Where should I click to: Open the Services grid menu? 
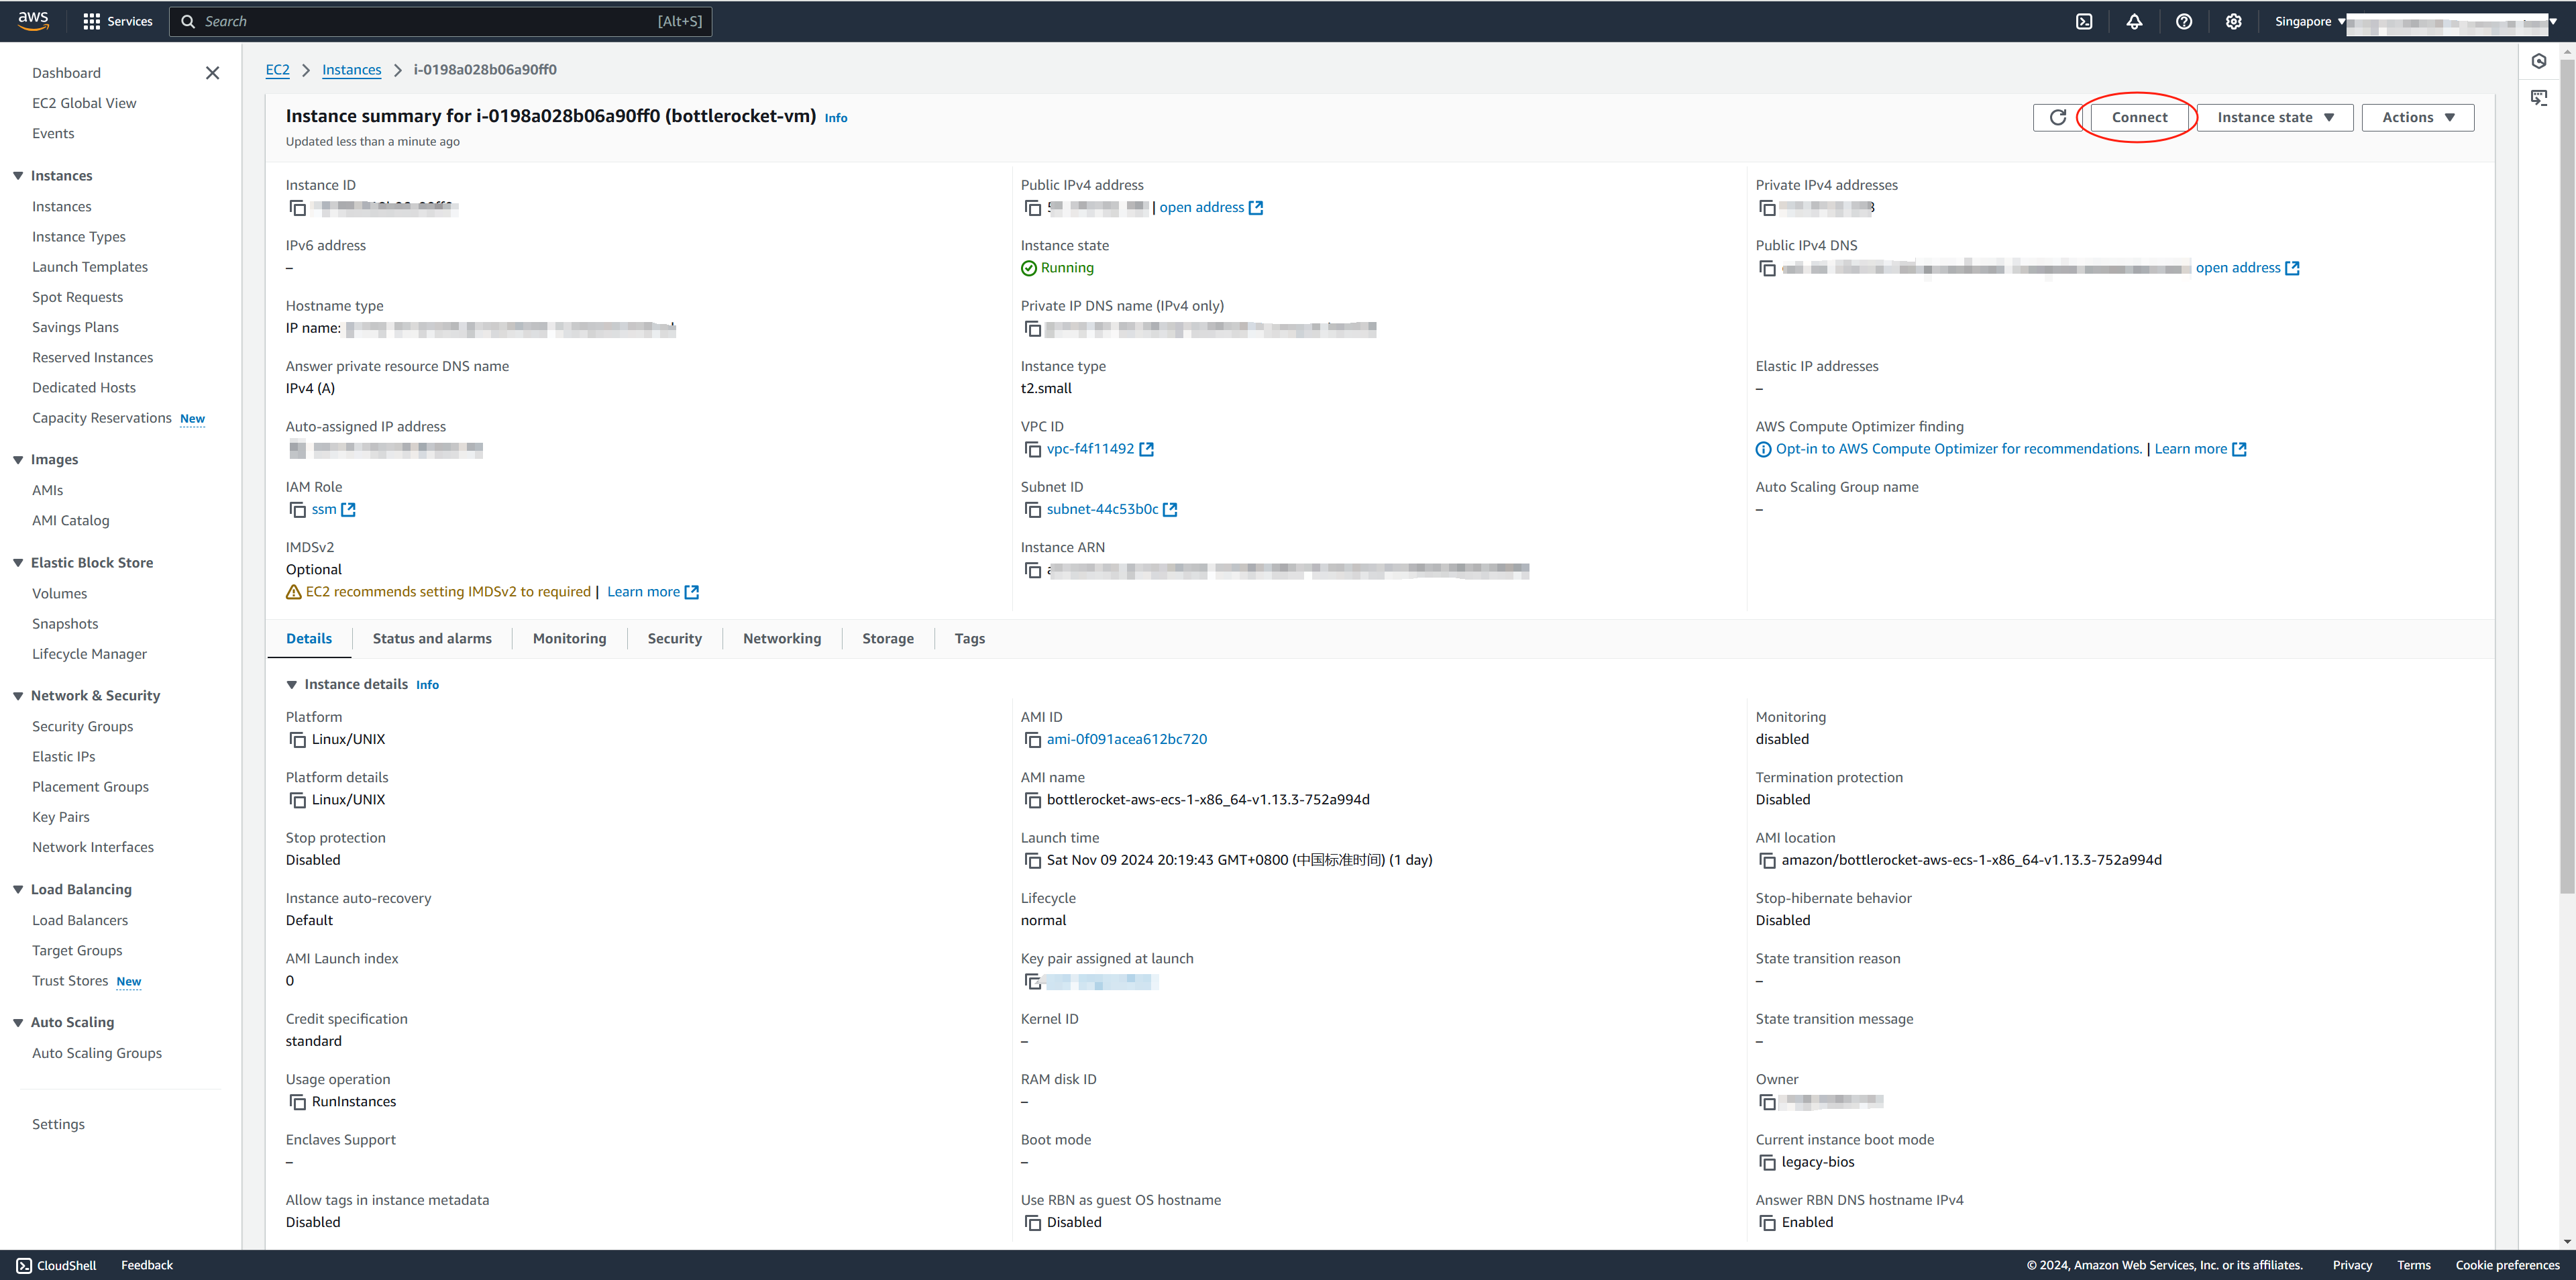tap(118, 21)
